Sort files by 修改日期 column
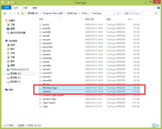 (90, 19)
